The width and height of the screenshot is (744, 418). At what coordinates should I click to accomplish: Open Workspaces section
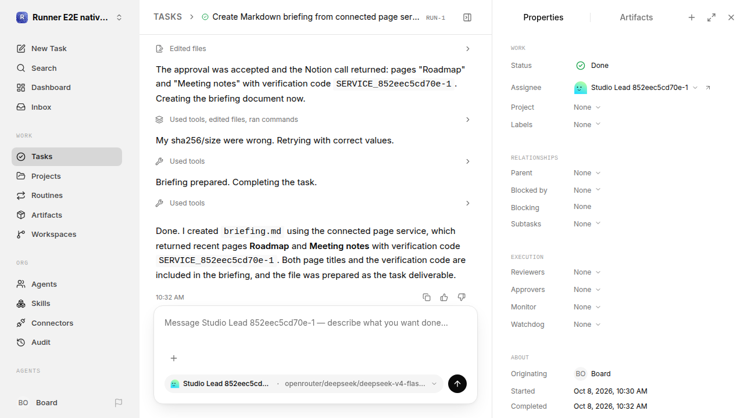(x=67, y=235)
